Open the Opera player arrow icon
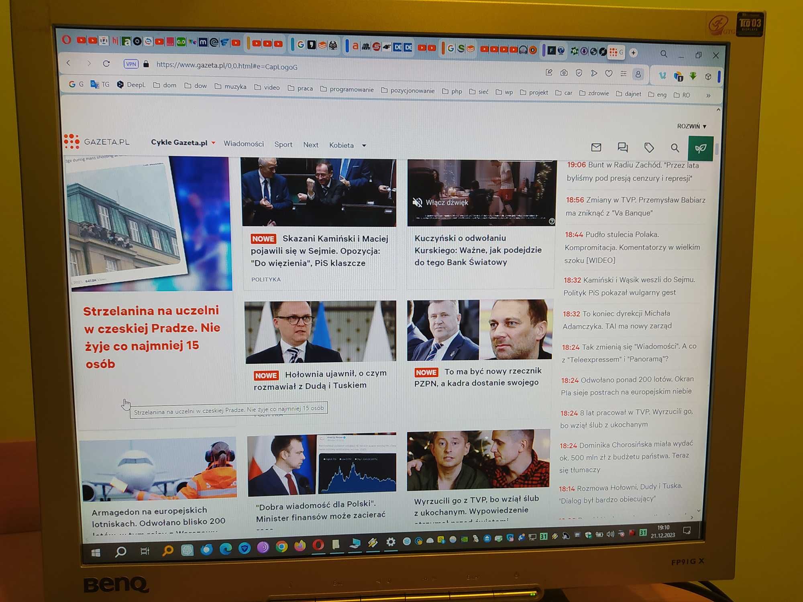This screenshot has width=803, height=602. (594, 73)
